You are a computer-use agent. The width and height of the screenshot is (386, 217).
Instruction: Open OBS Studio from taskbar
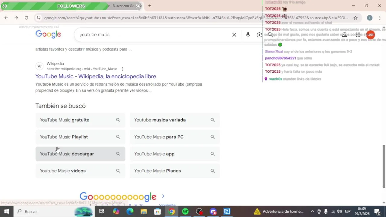[x=199, y=211]
